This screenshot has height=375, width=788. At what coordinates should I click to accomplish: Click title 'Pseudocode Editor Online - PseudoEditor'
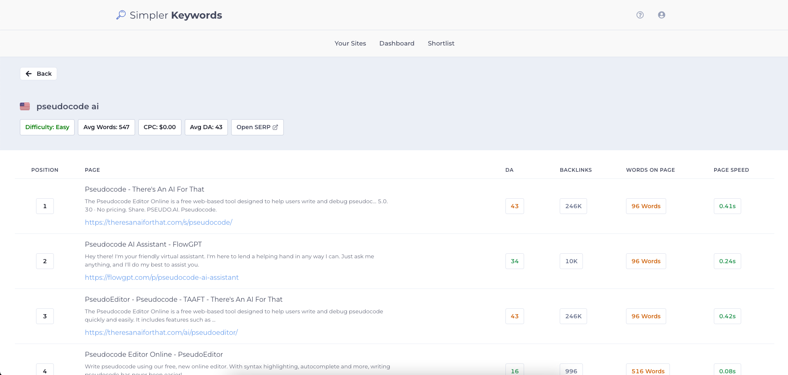tap(154, 354)
